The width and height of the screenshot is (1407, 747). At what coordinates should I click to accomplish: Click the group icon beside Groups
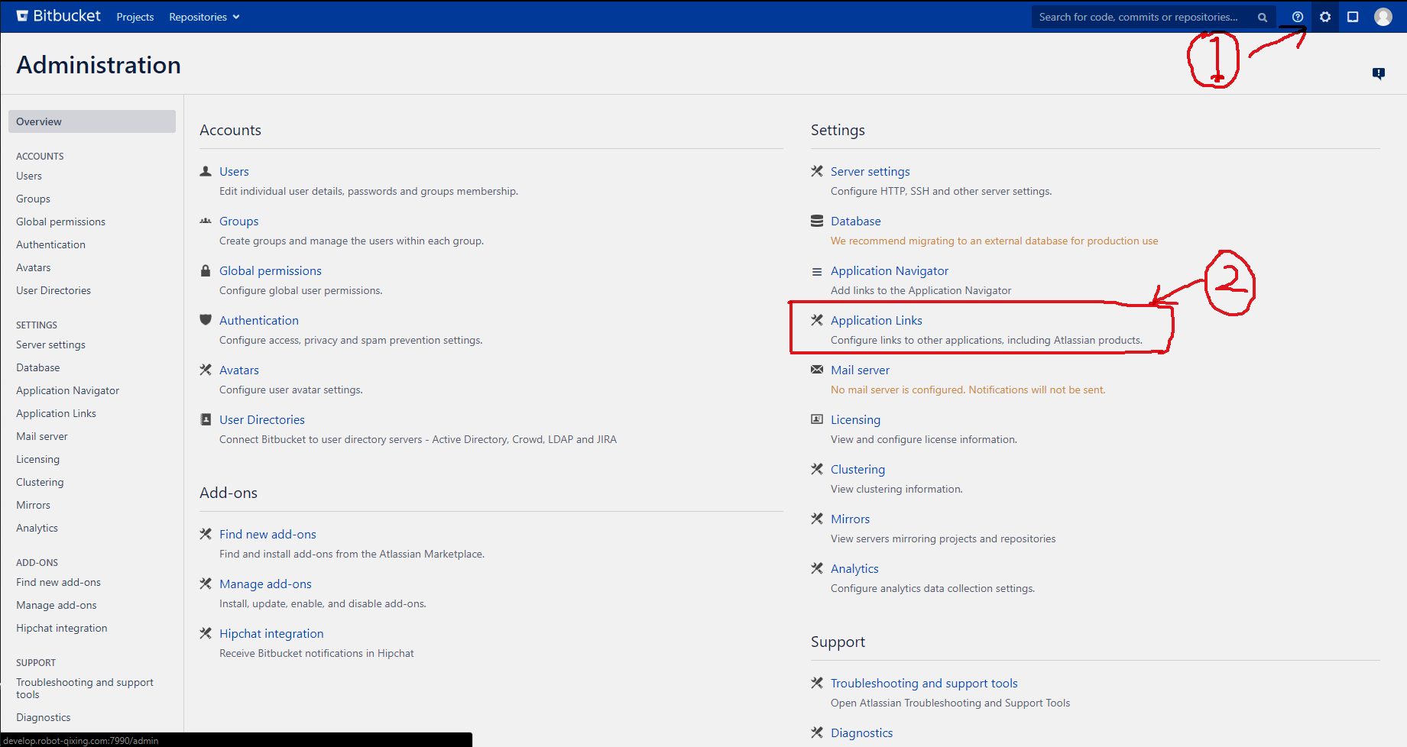pyautogui.click(x=206, y=221)
